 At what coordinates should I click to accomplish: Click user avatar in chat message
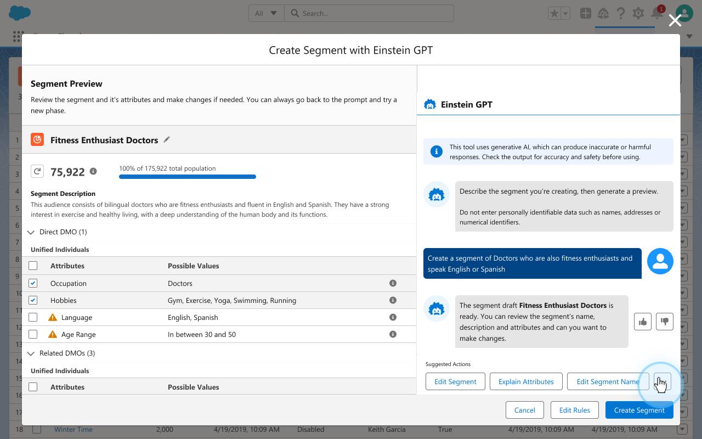(660, 261)
